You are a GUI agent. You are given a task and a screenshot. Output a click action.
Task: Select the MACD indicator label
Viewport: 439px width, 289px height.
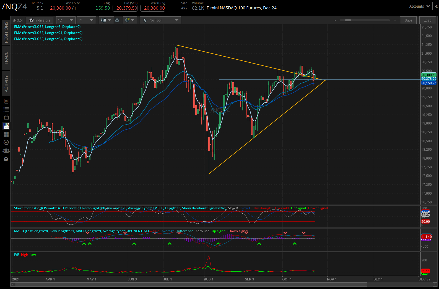click(x=81, y=231)
